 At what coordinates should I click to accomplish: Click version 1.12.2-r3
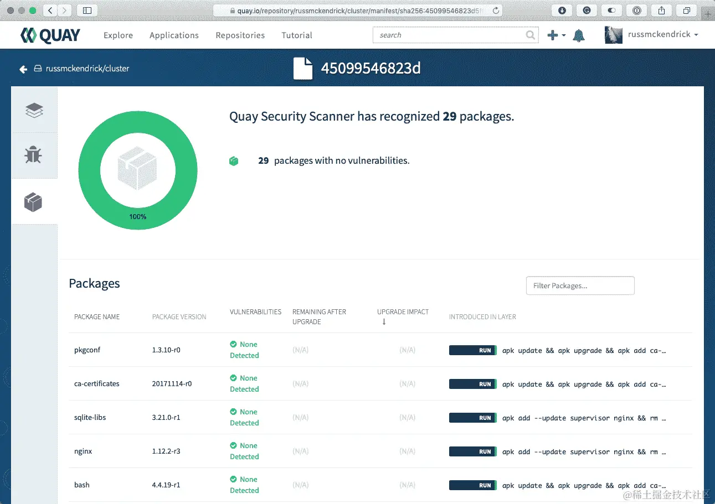pos(166,451)
